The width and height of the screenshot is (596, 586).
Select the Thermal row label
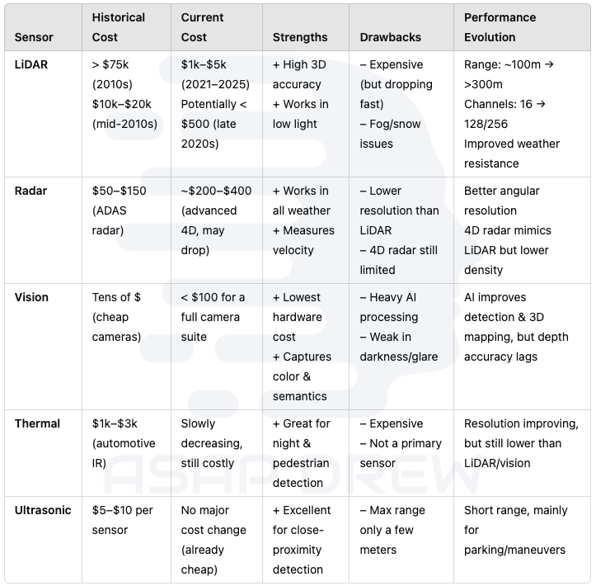pos(37,423)
